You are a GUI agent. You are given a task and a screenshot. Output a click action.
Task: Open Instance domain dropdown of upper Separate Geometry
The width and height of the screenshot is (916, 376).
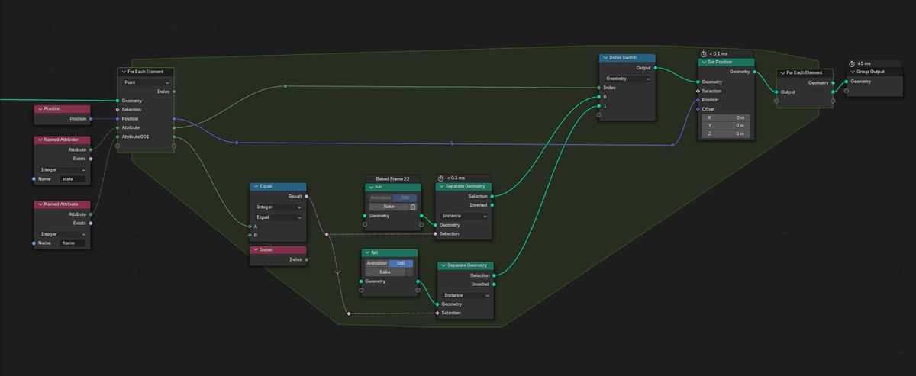(x=464, y=216)
